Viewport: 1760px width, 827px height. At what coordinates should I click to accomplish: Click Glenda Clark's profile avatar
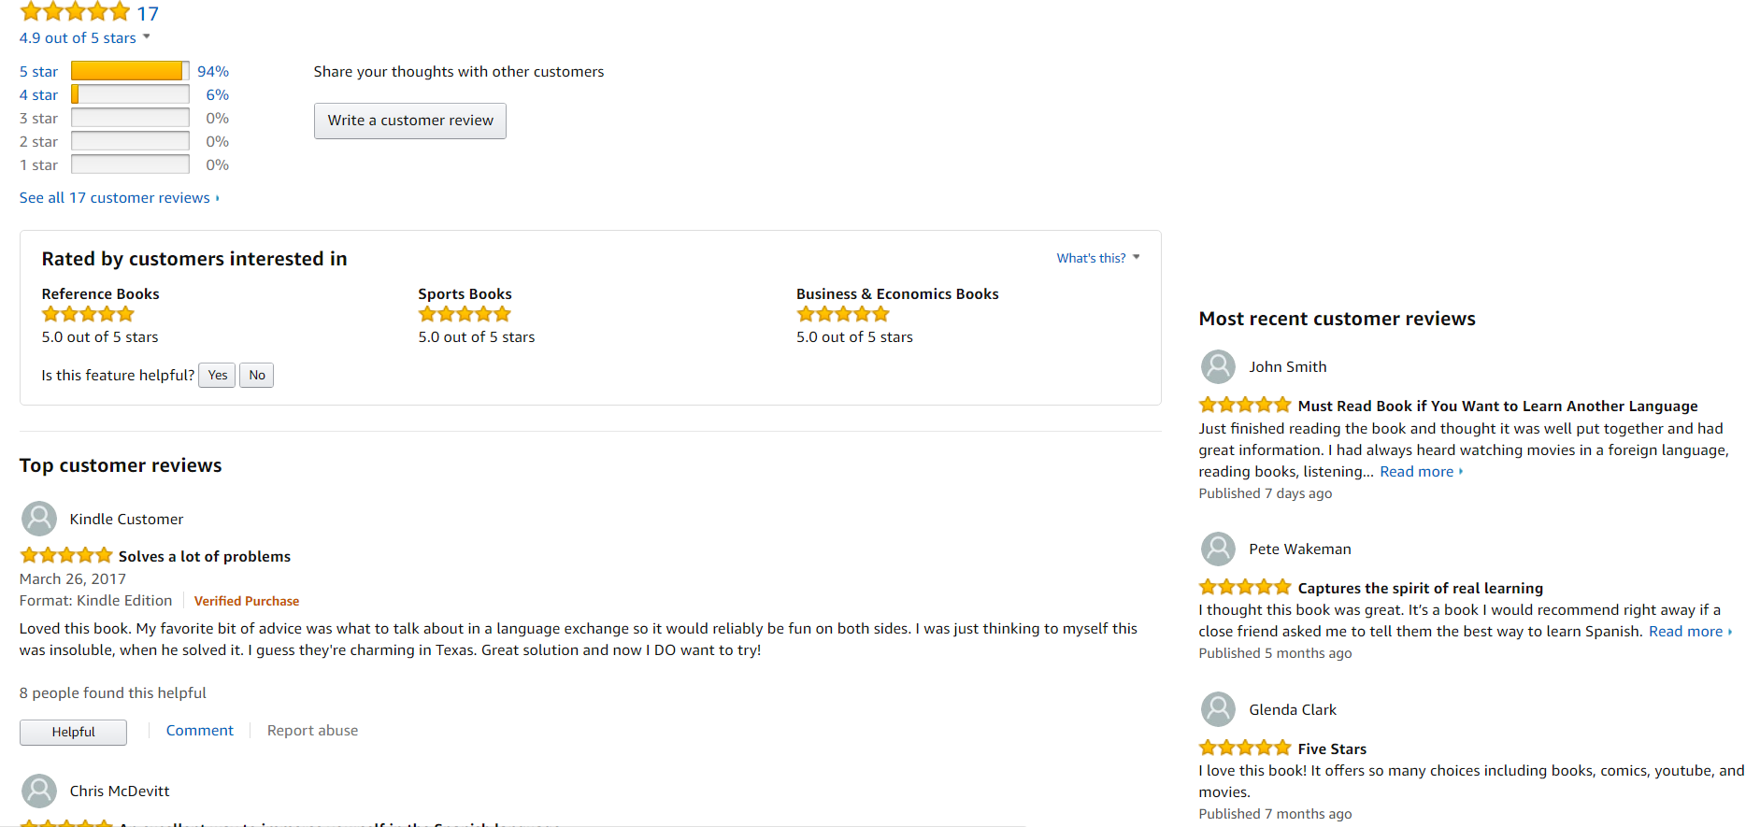pyautogui.click(x=1218, y=709)
